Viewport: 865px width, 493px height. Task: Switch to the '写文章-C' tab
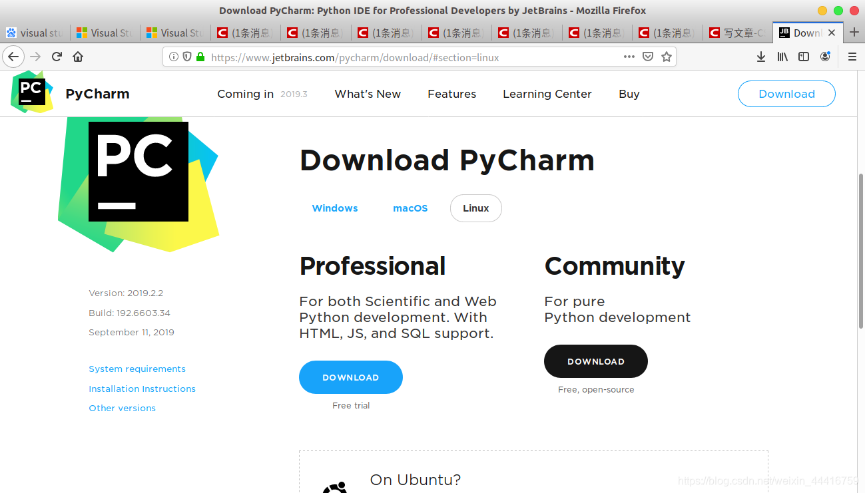pos(737,33)
